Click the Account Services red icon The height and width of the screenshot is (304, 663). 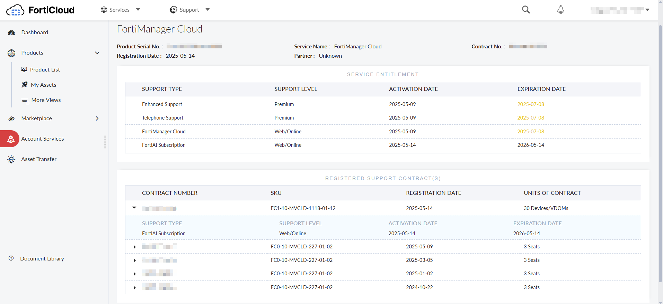[11, 139]
